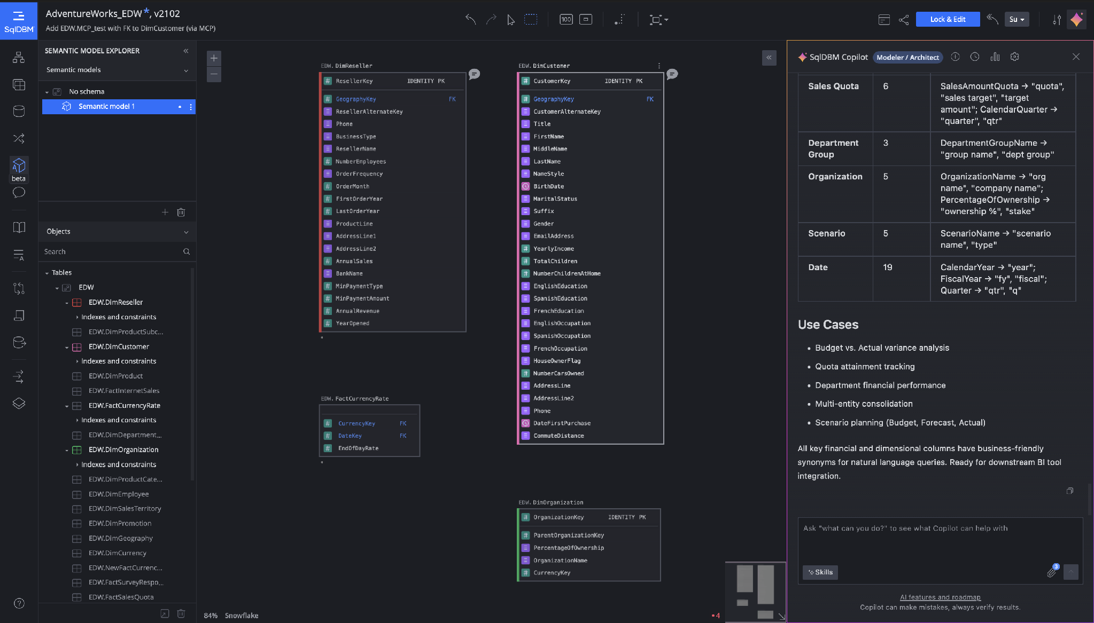This screenshot has height=623, width=1094.
Task: Click the fit-to-screen zoom icon
Action: (586, 20)
